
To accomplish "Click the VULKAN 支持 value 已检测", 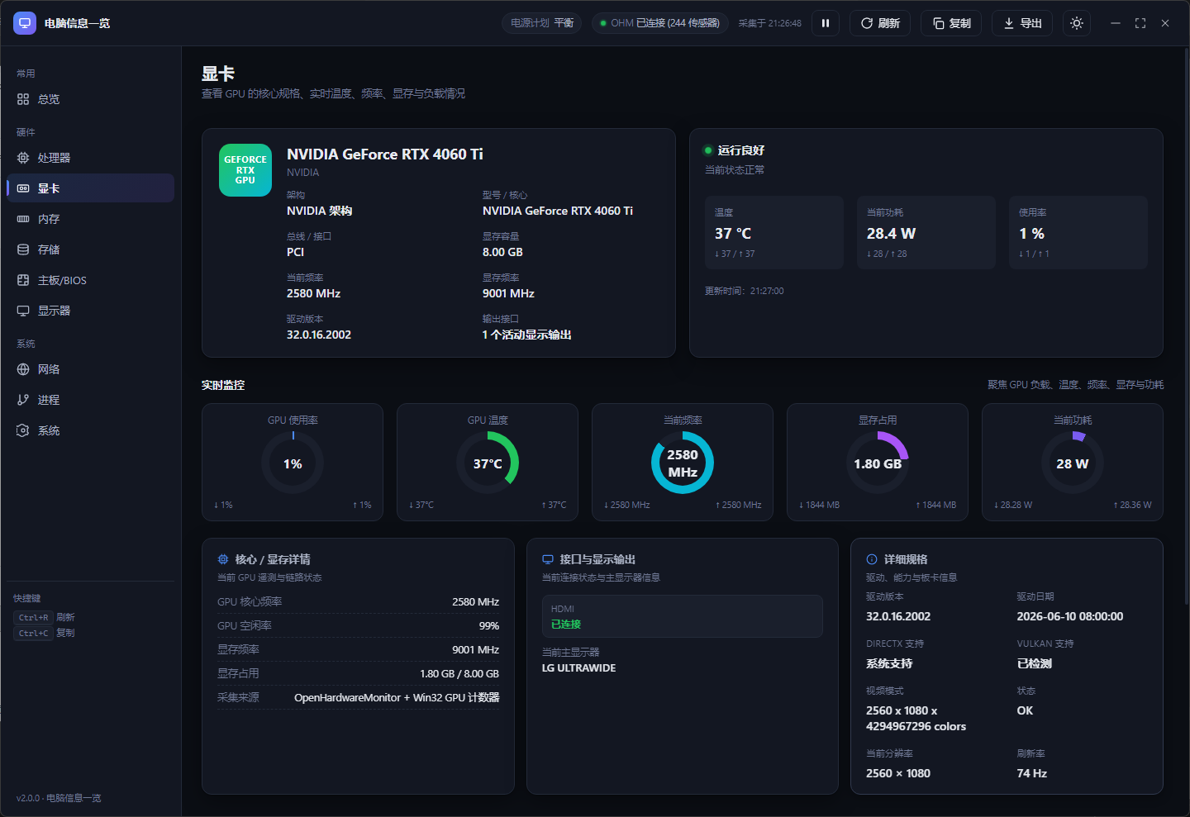I will tap(1035, 663).
